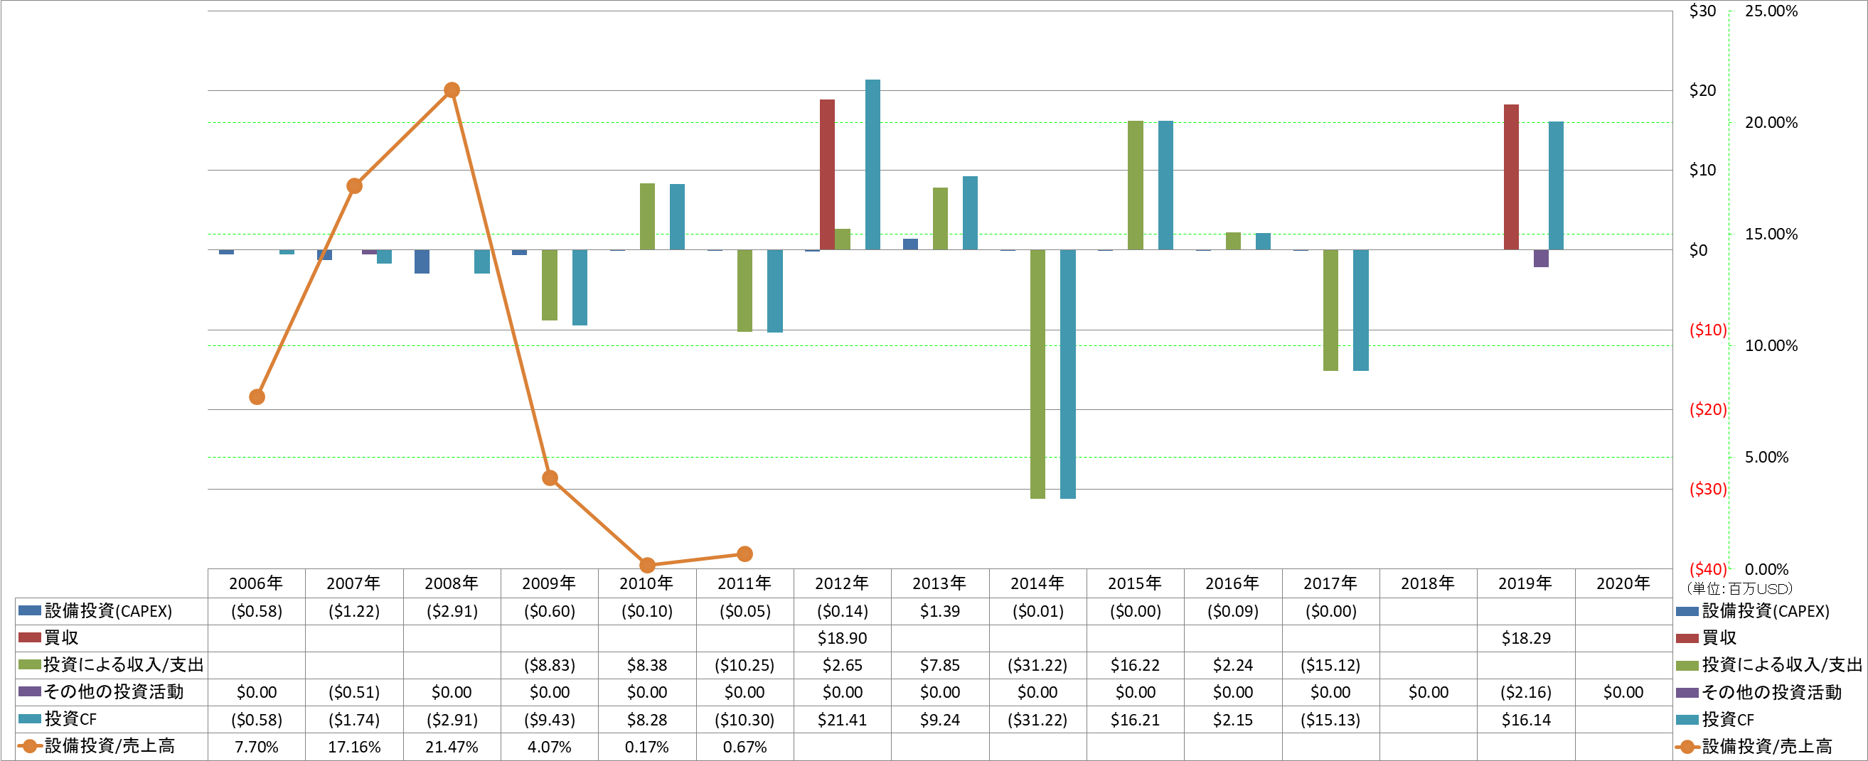Image resolution: width=1868 pixels, height=761 pixels.
Task: Select the $9.24 投資CF cell for 2013
Action: (x=940, y=720)
